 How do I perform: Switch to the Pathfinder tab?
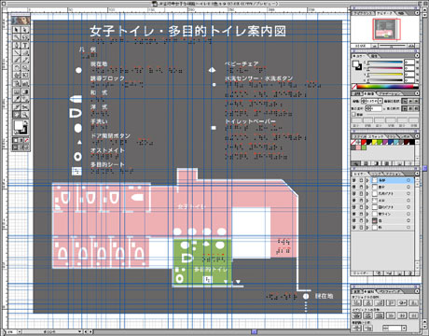point(389,292)
